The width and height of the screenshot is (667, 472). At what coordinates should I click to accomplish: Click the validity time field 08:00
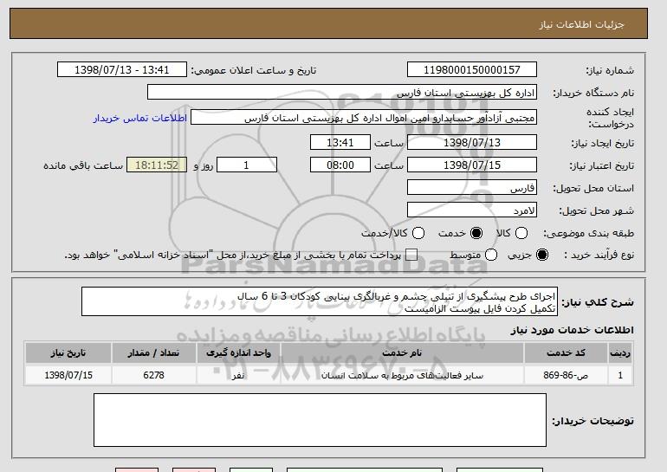click(x=340, y=165)
